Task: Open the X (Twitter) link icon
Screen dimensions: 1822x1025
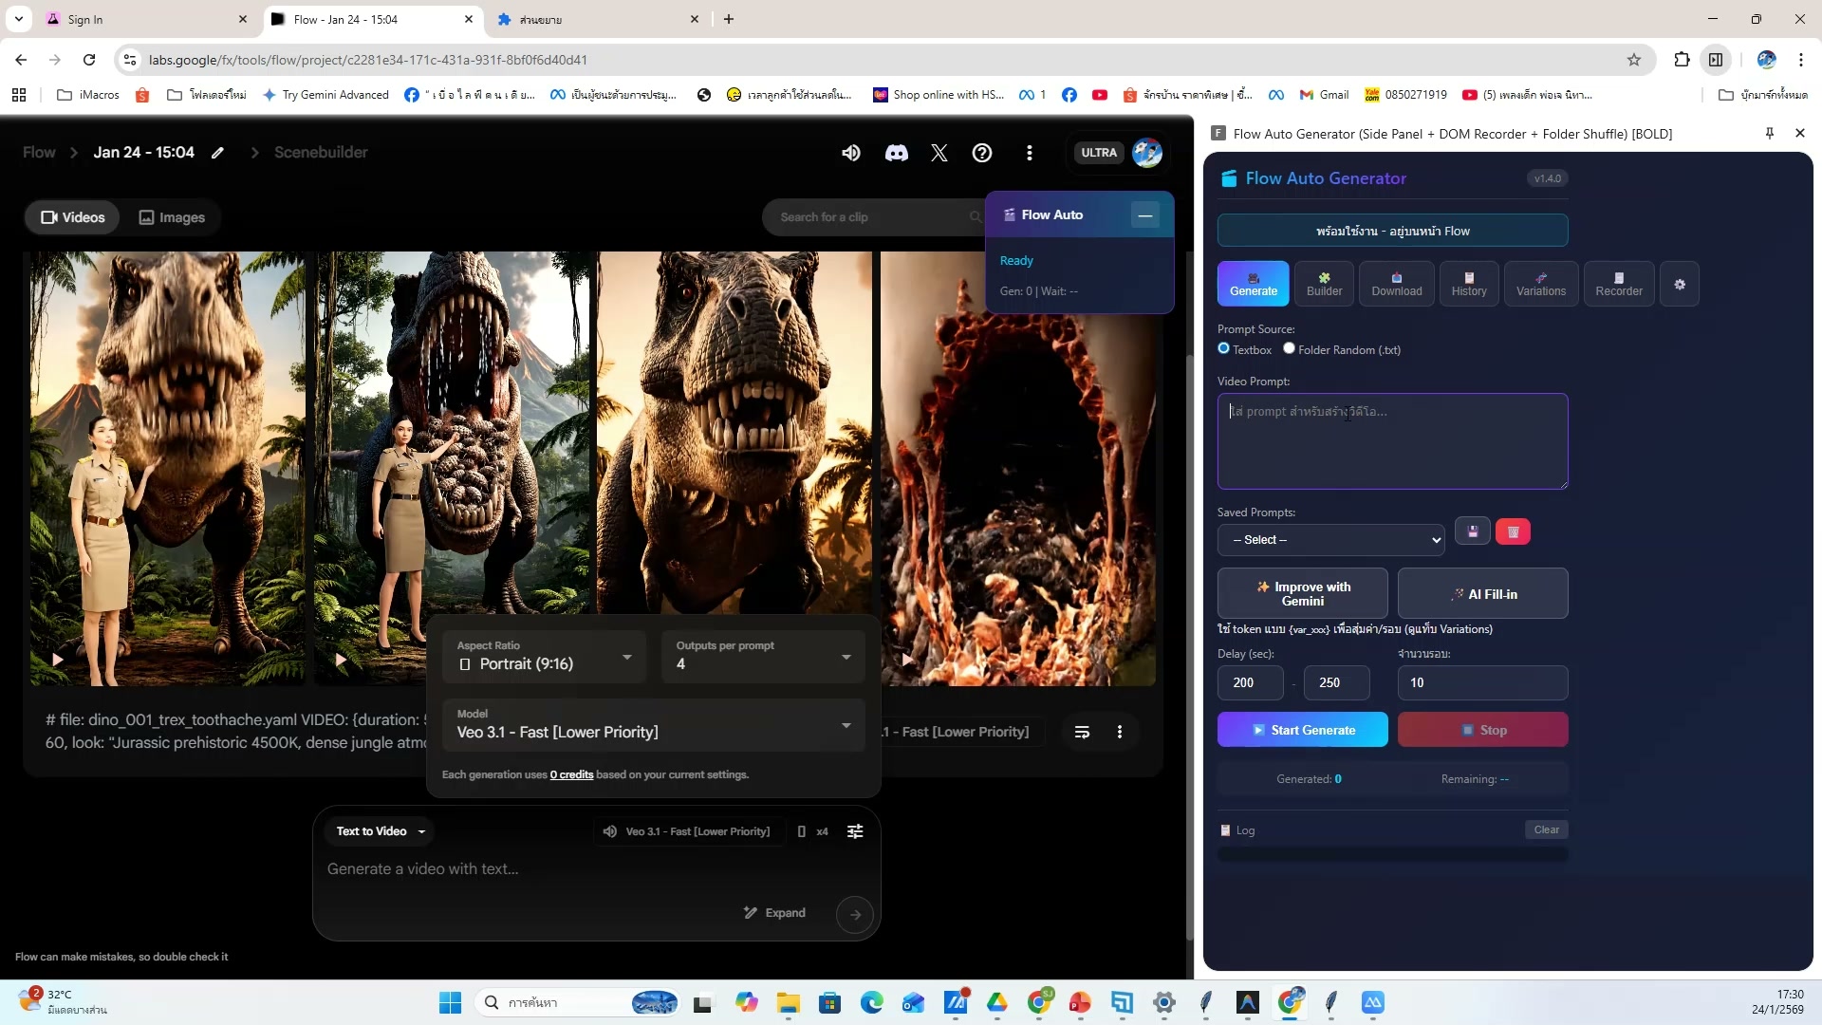Action: 939,153
